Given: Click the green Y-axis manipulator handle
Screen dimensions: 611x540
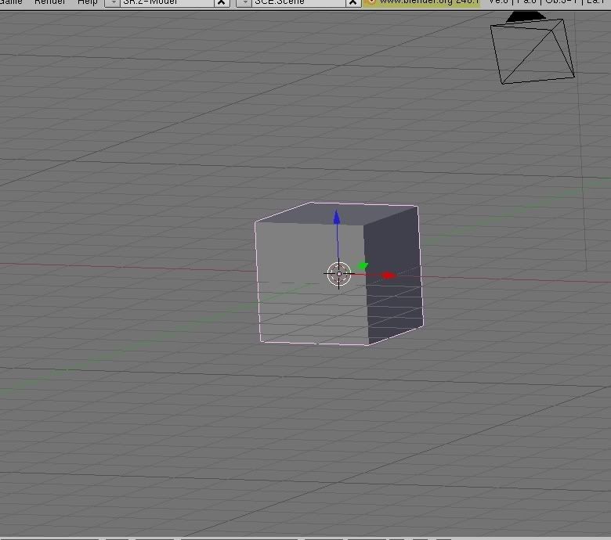Looking at the screenshot, I should pyautogui.click(x=363, y=266).
